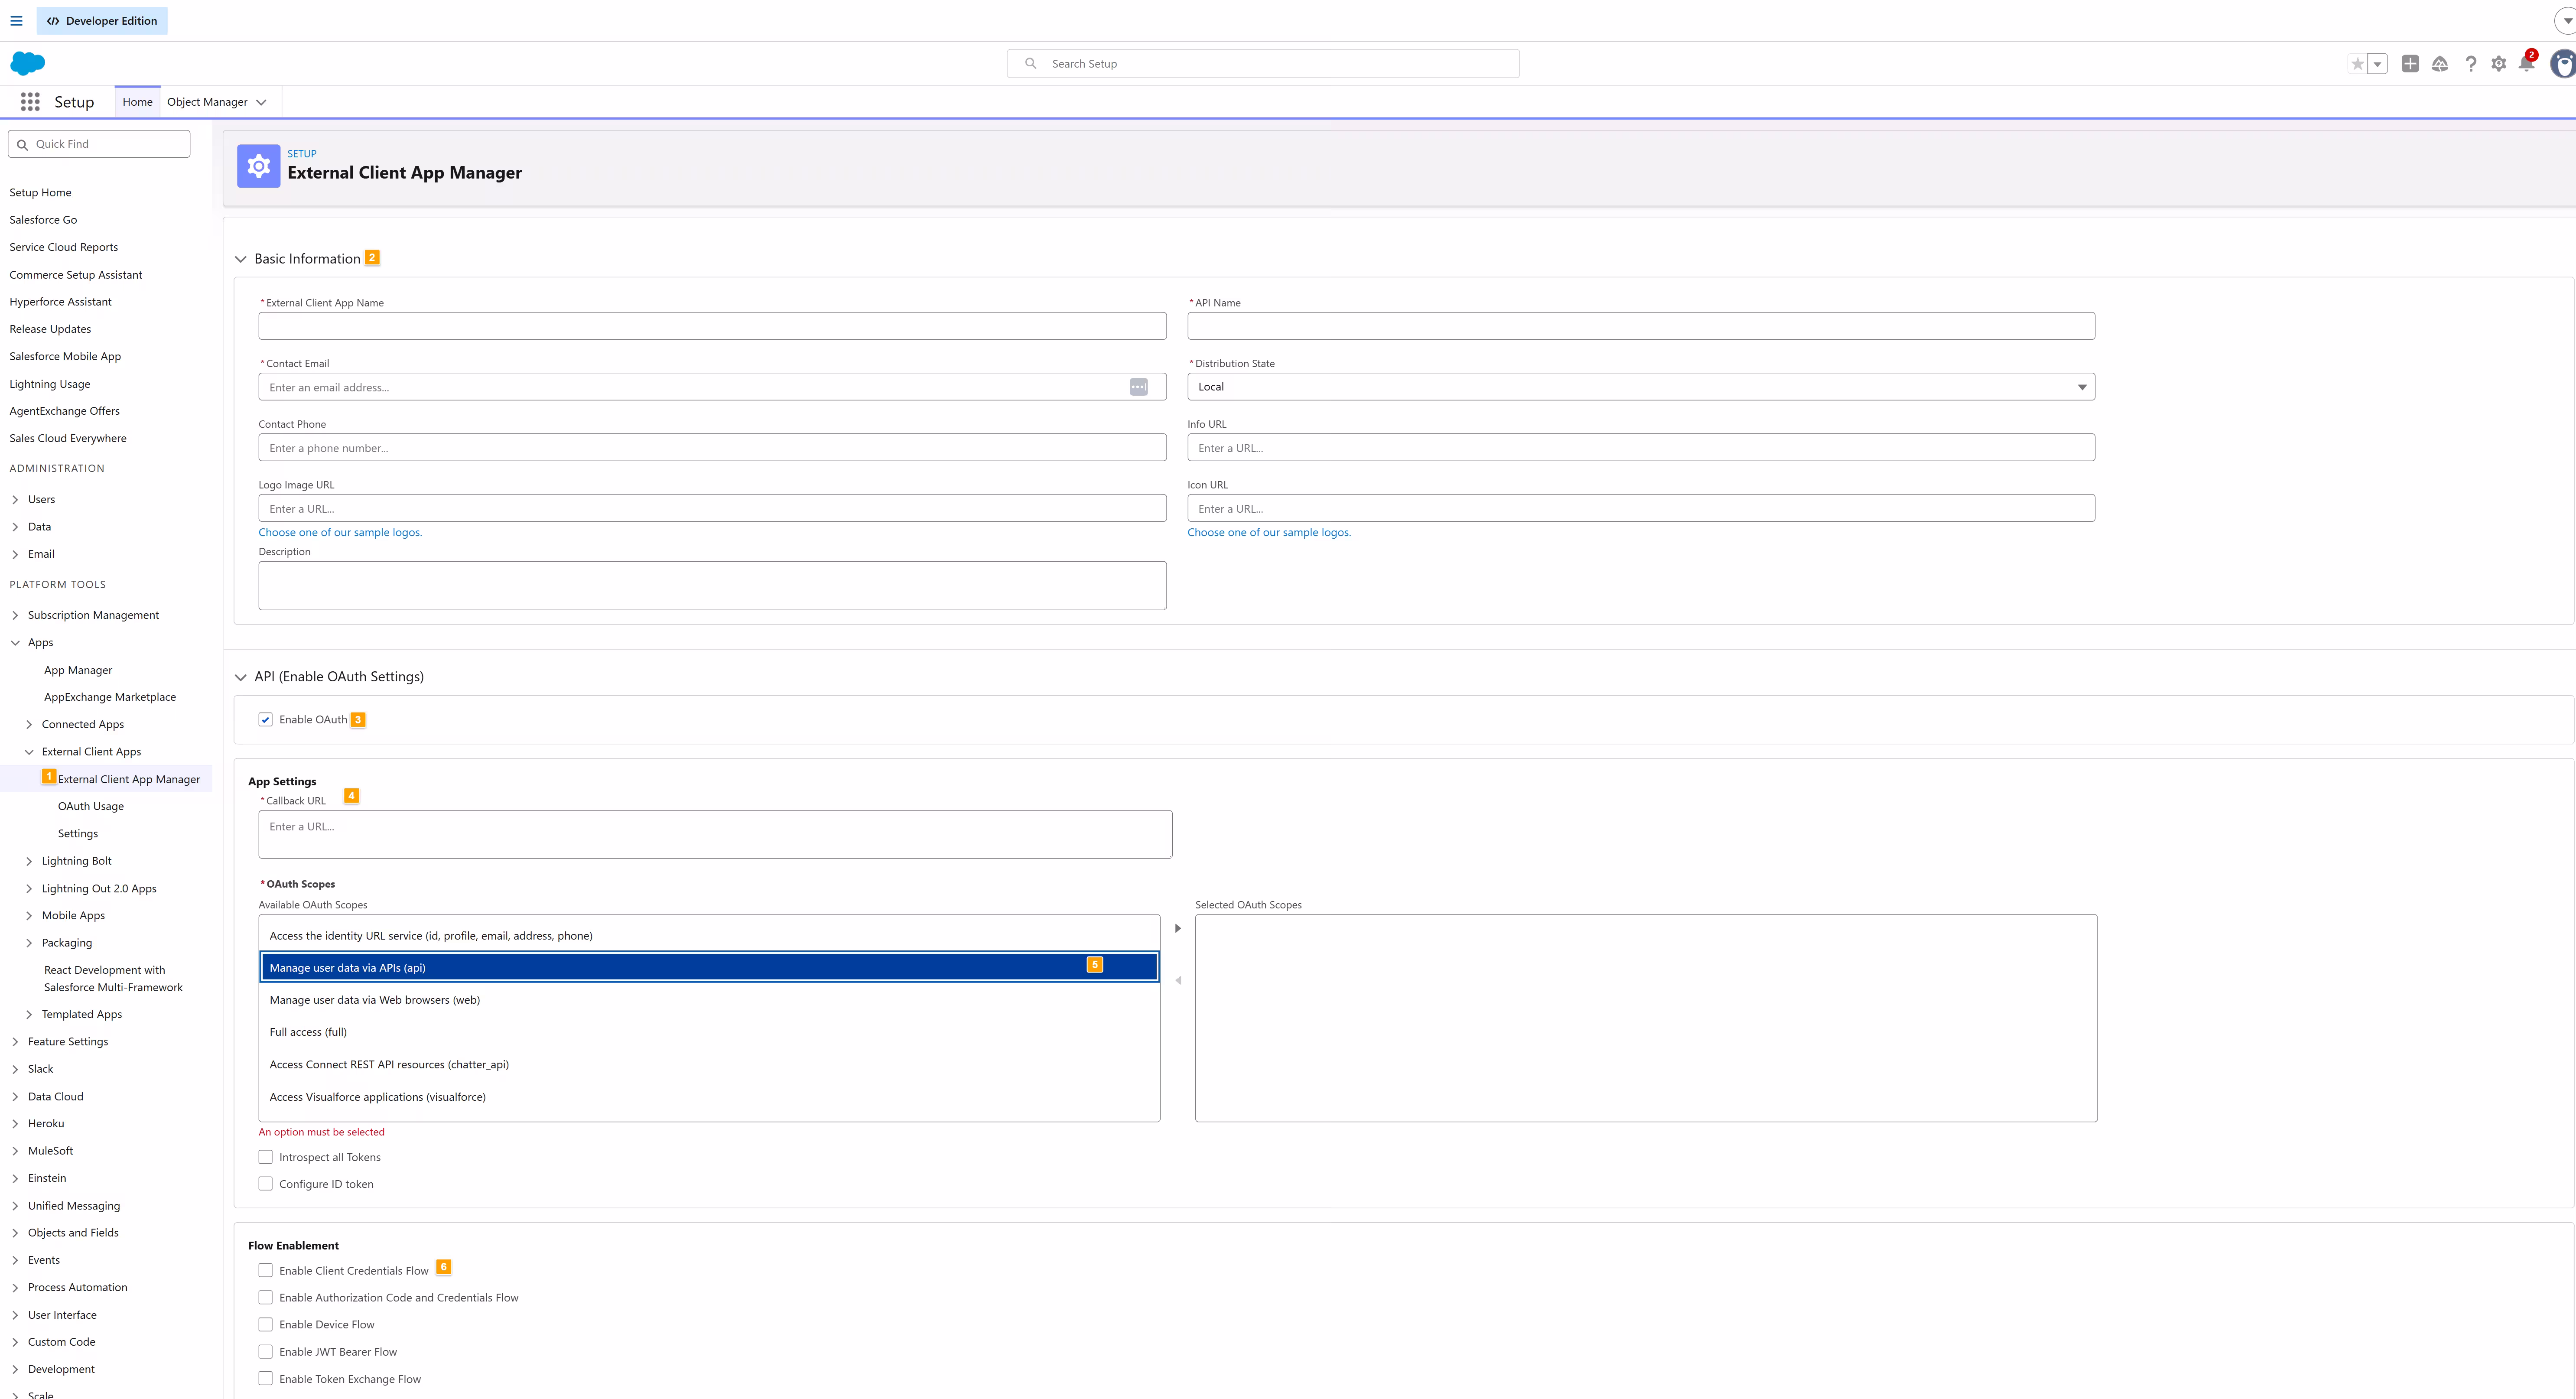
Task: Click the magnifier icon in Search Setup
Action: coord(1031,63)
